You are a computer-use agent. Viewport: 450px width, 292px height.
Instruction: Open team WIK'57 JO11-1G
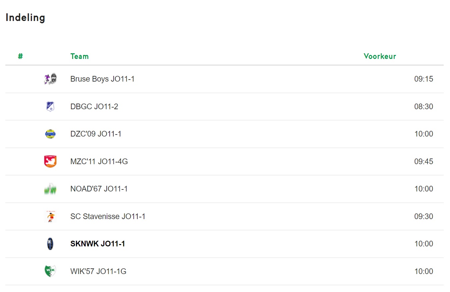(98, 271)
